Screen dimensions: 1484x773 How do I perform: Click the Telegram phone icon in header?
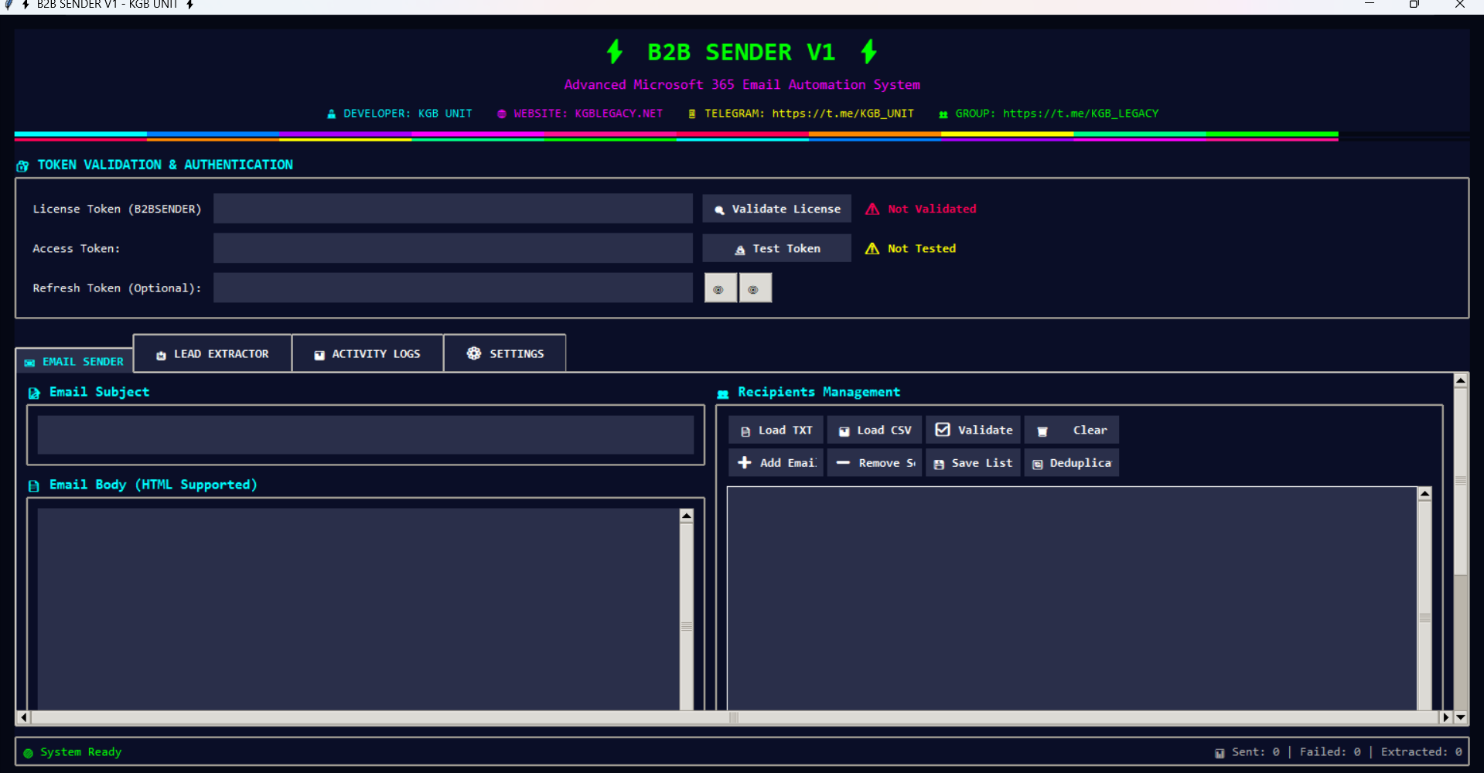click(692, 114)
